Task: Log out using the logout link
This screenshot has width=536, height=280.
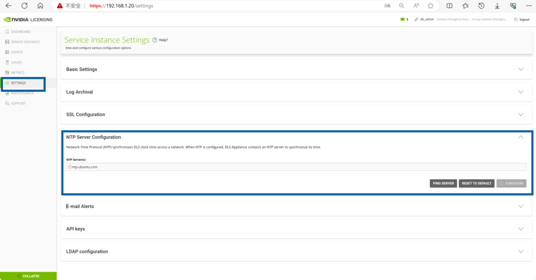Action: point(522,19)
